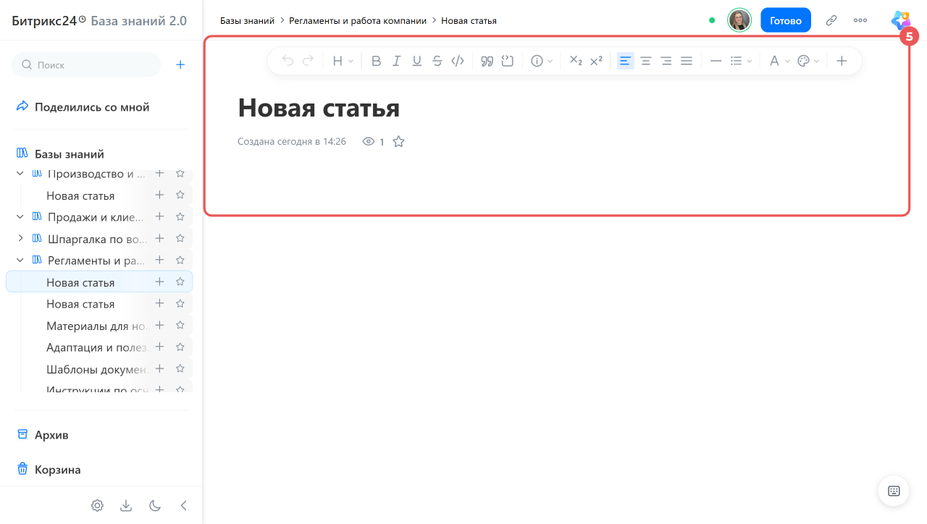Insert horizontal divider line
Screen dimensions: 927x524
click(x=716, y=62)
